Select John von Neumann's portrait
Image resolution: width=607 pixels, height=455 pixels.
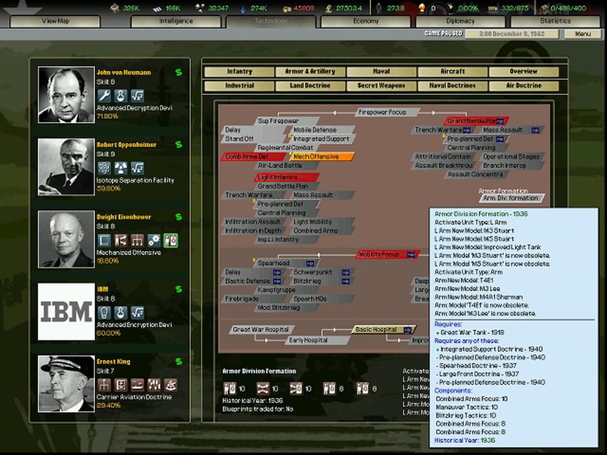[66, 95]
